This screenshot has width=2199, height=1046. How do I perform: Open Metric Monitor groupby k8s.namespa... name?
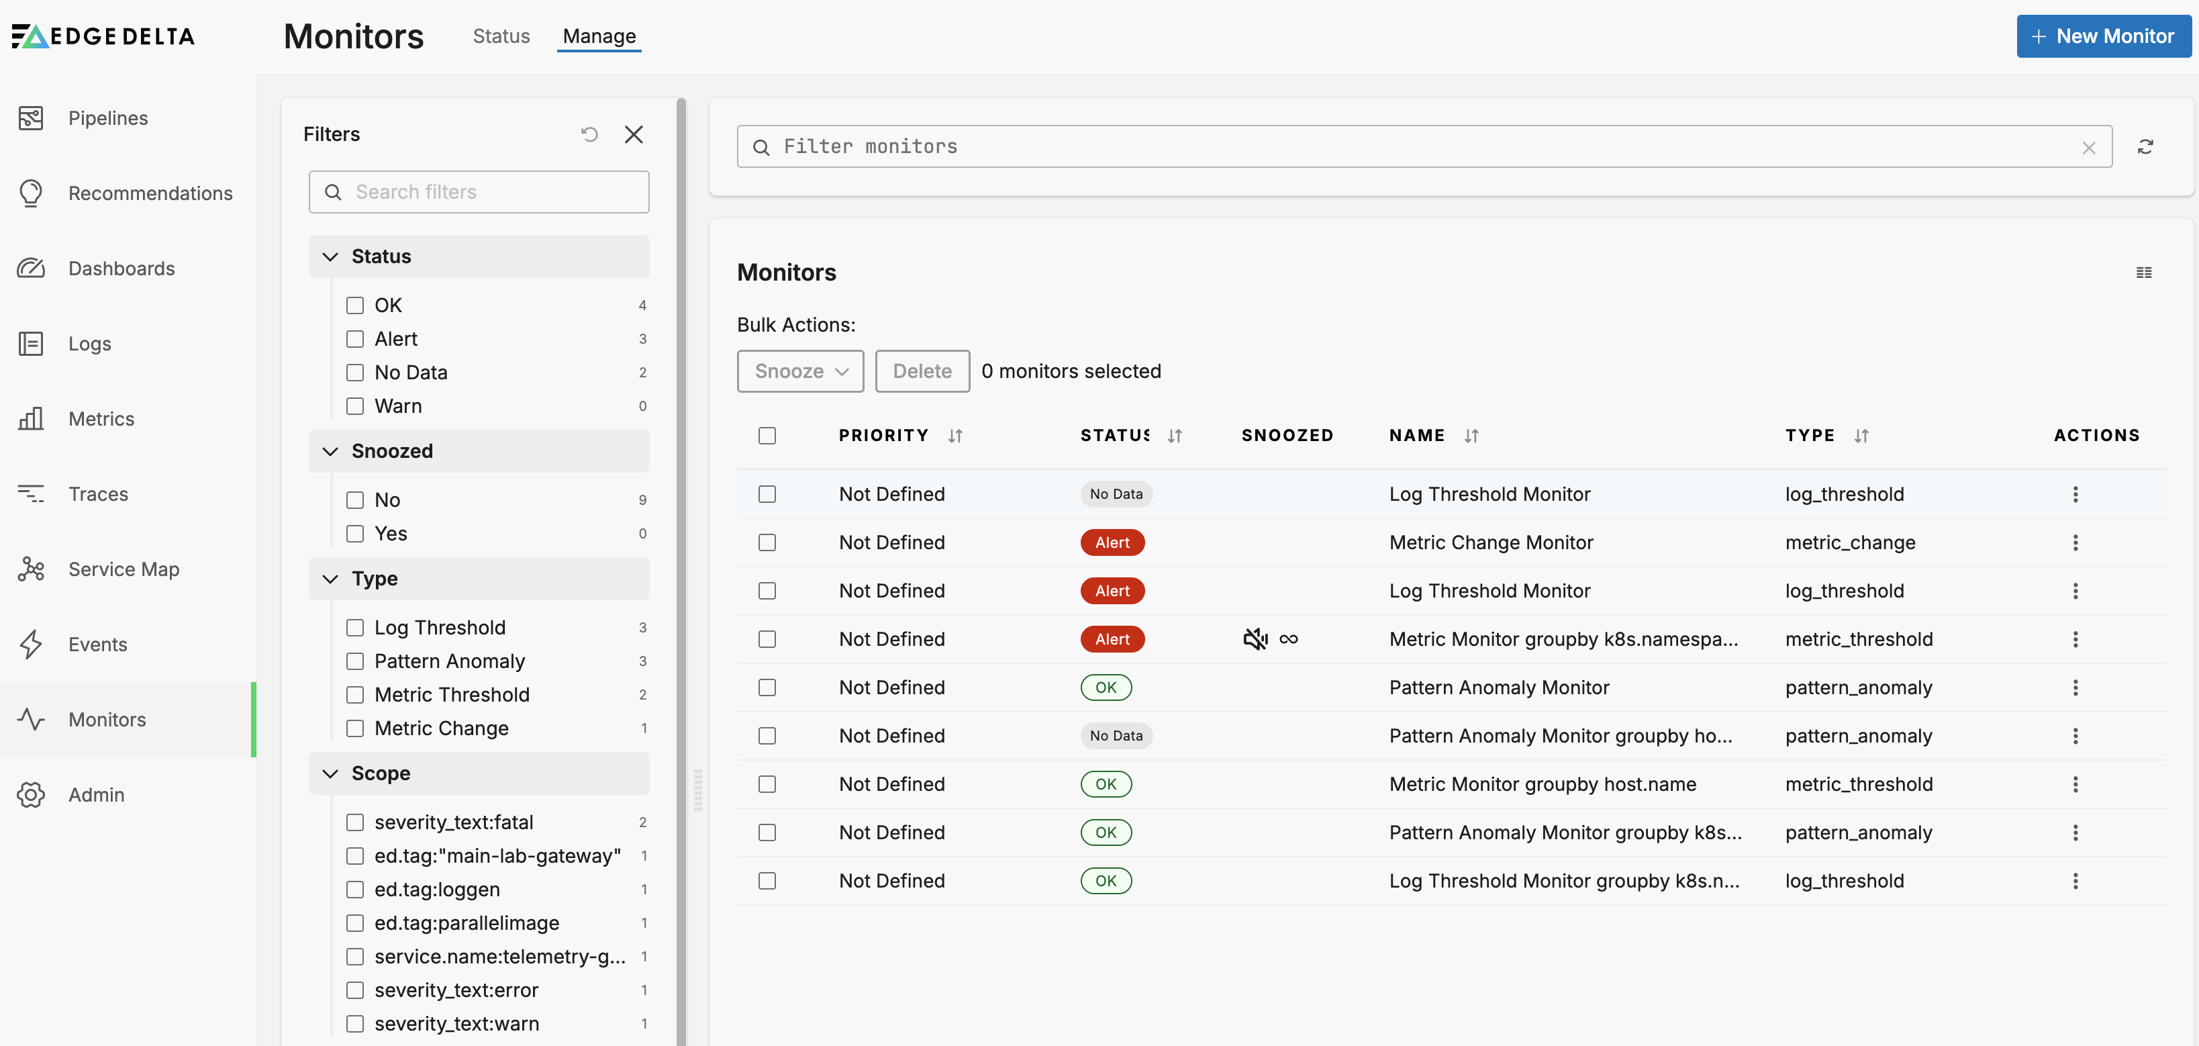(1563, 638)
